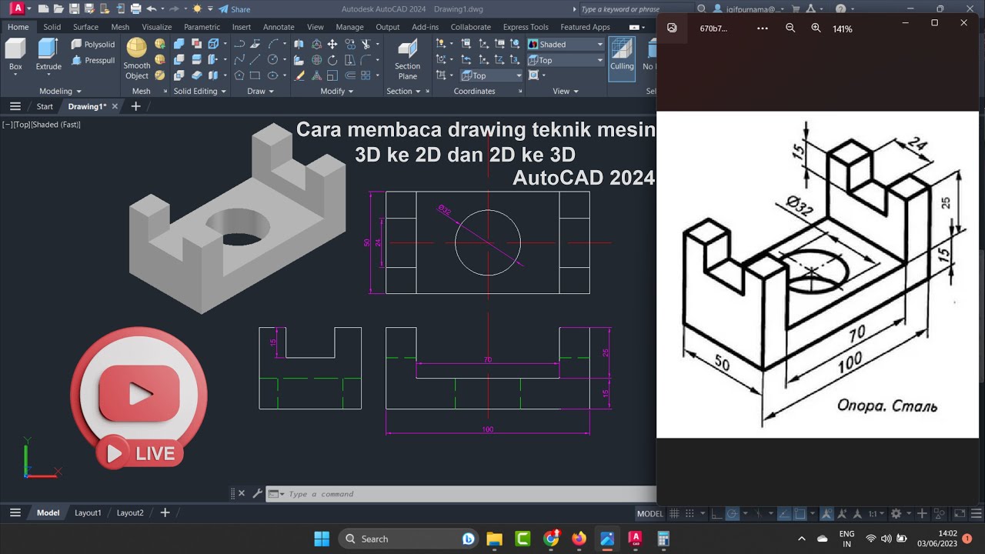Viewport: 985px width, 554px height.
Task: Open the annotation scale 1:1 dropdown
Action: click(875, 513)
